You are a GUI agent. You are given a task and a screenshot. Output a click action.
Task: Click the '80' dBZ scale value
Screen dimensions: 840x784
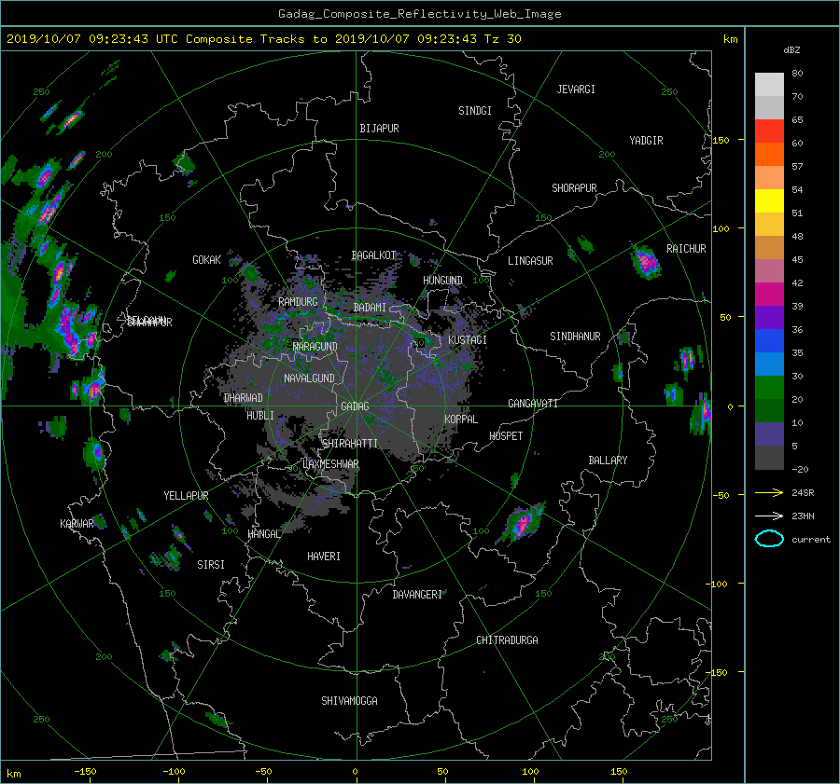(x=797, y=74)
